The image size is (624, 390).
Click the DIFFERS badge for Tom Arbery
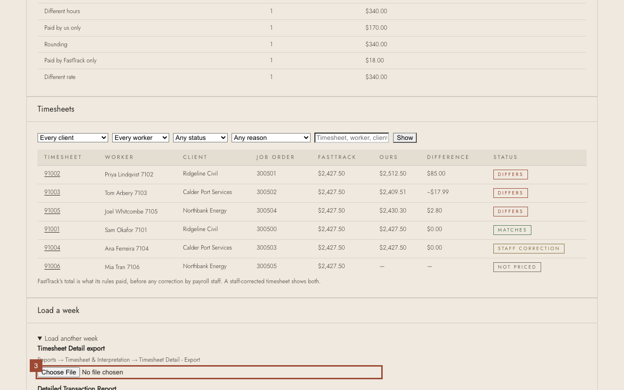(510, 193)
